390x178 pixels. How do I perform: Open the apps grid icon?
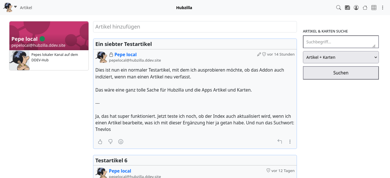[374, 8]
